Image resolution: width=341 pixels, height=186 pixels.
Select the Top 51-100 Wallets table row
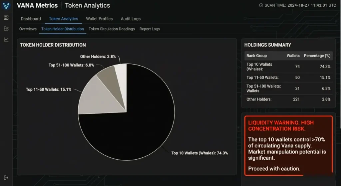[288, 89]
